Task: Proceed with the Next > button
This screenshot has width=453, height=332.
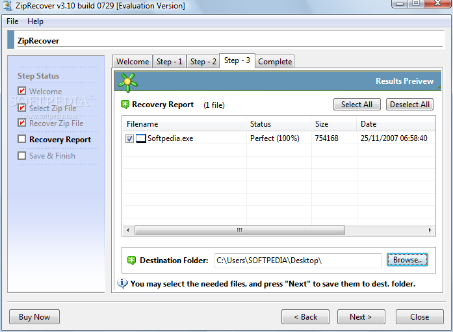Action: pos(361,316)
